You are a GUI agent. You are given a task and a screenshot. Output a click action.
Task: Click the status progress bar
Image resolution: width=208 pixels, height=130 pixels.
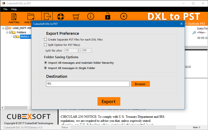pyautogui.click(x=123, y=127)
